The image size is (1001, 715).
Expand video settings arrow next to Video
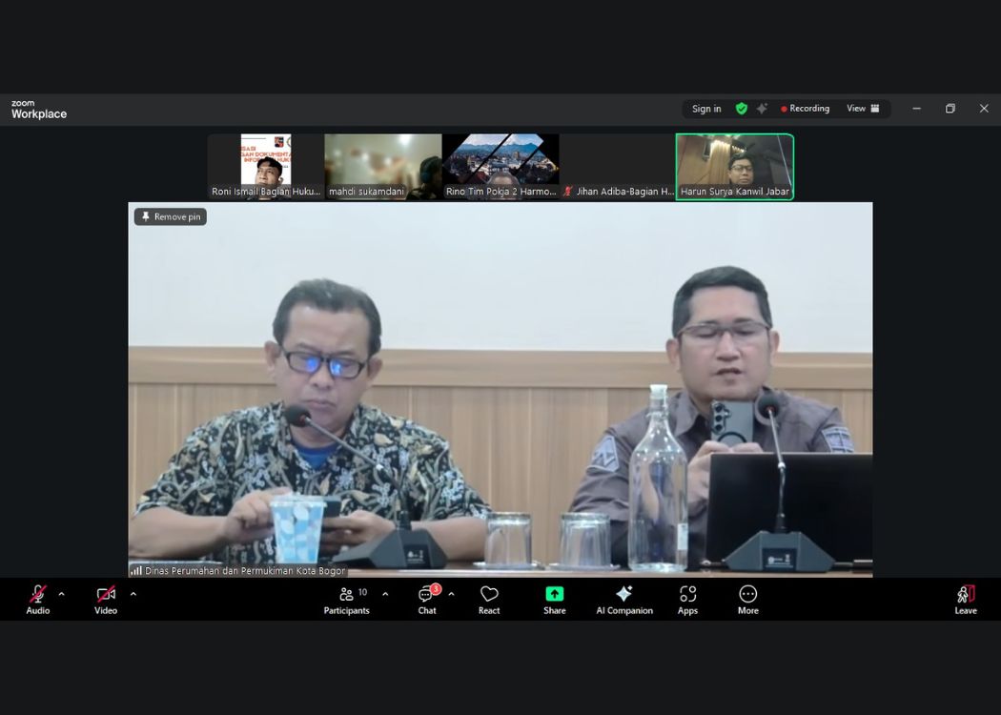133,594
